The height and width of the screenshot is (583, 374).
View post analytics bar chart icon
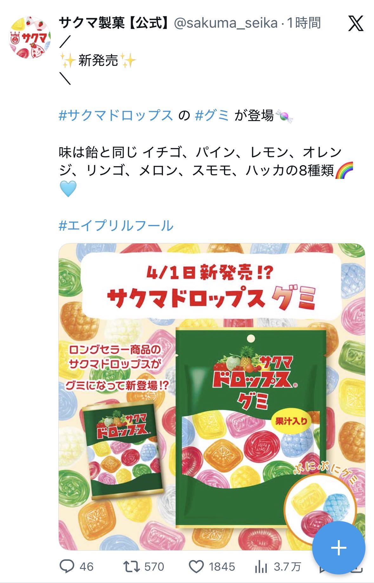[261, 567]
